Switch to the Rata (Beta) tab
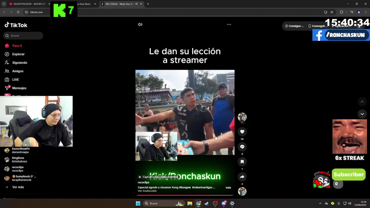The width and height of the screenshot is (370, 208). click(x=84, y=4)
